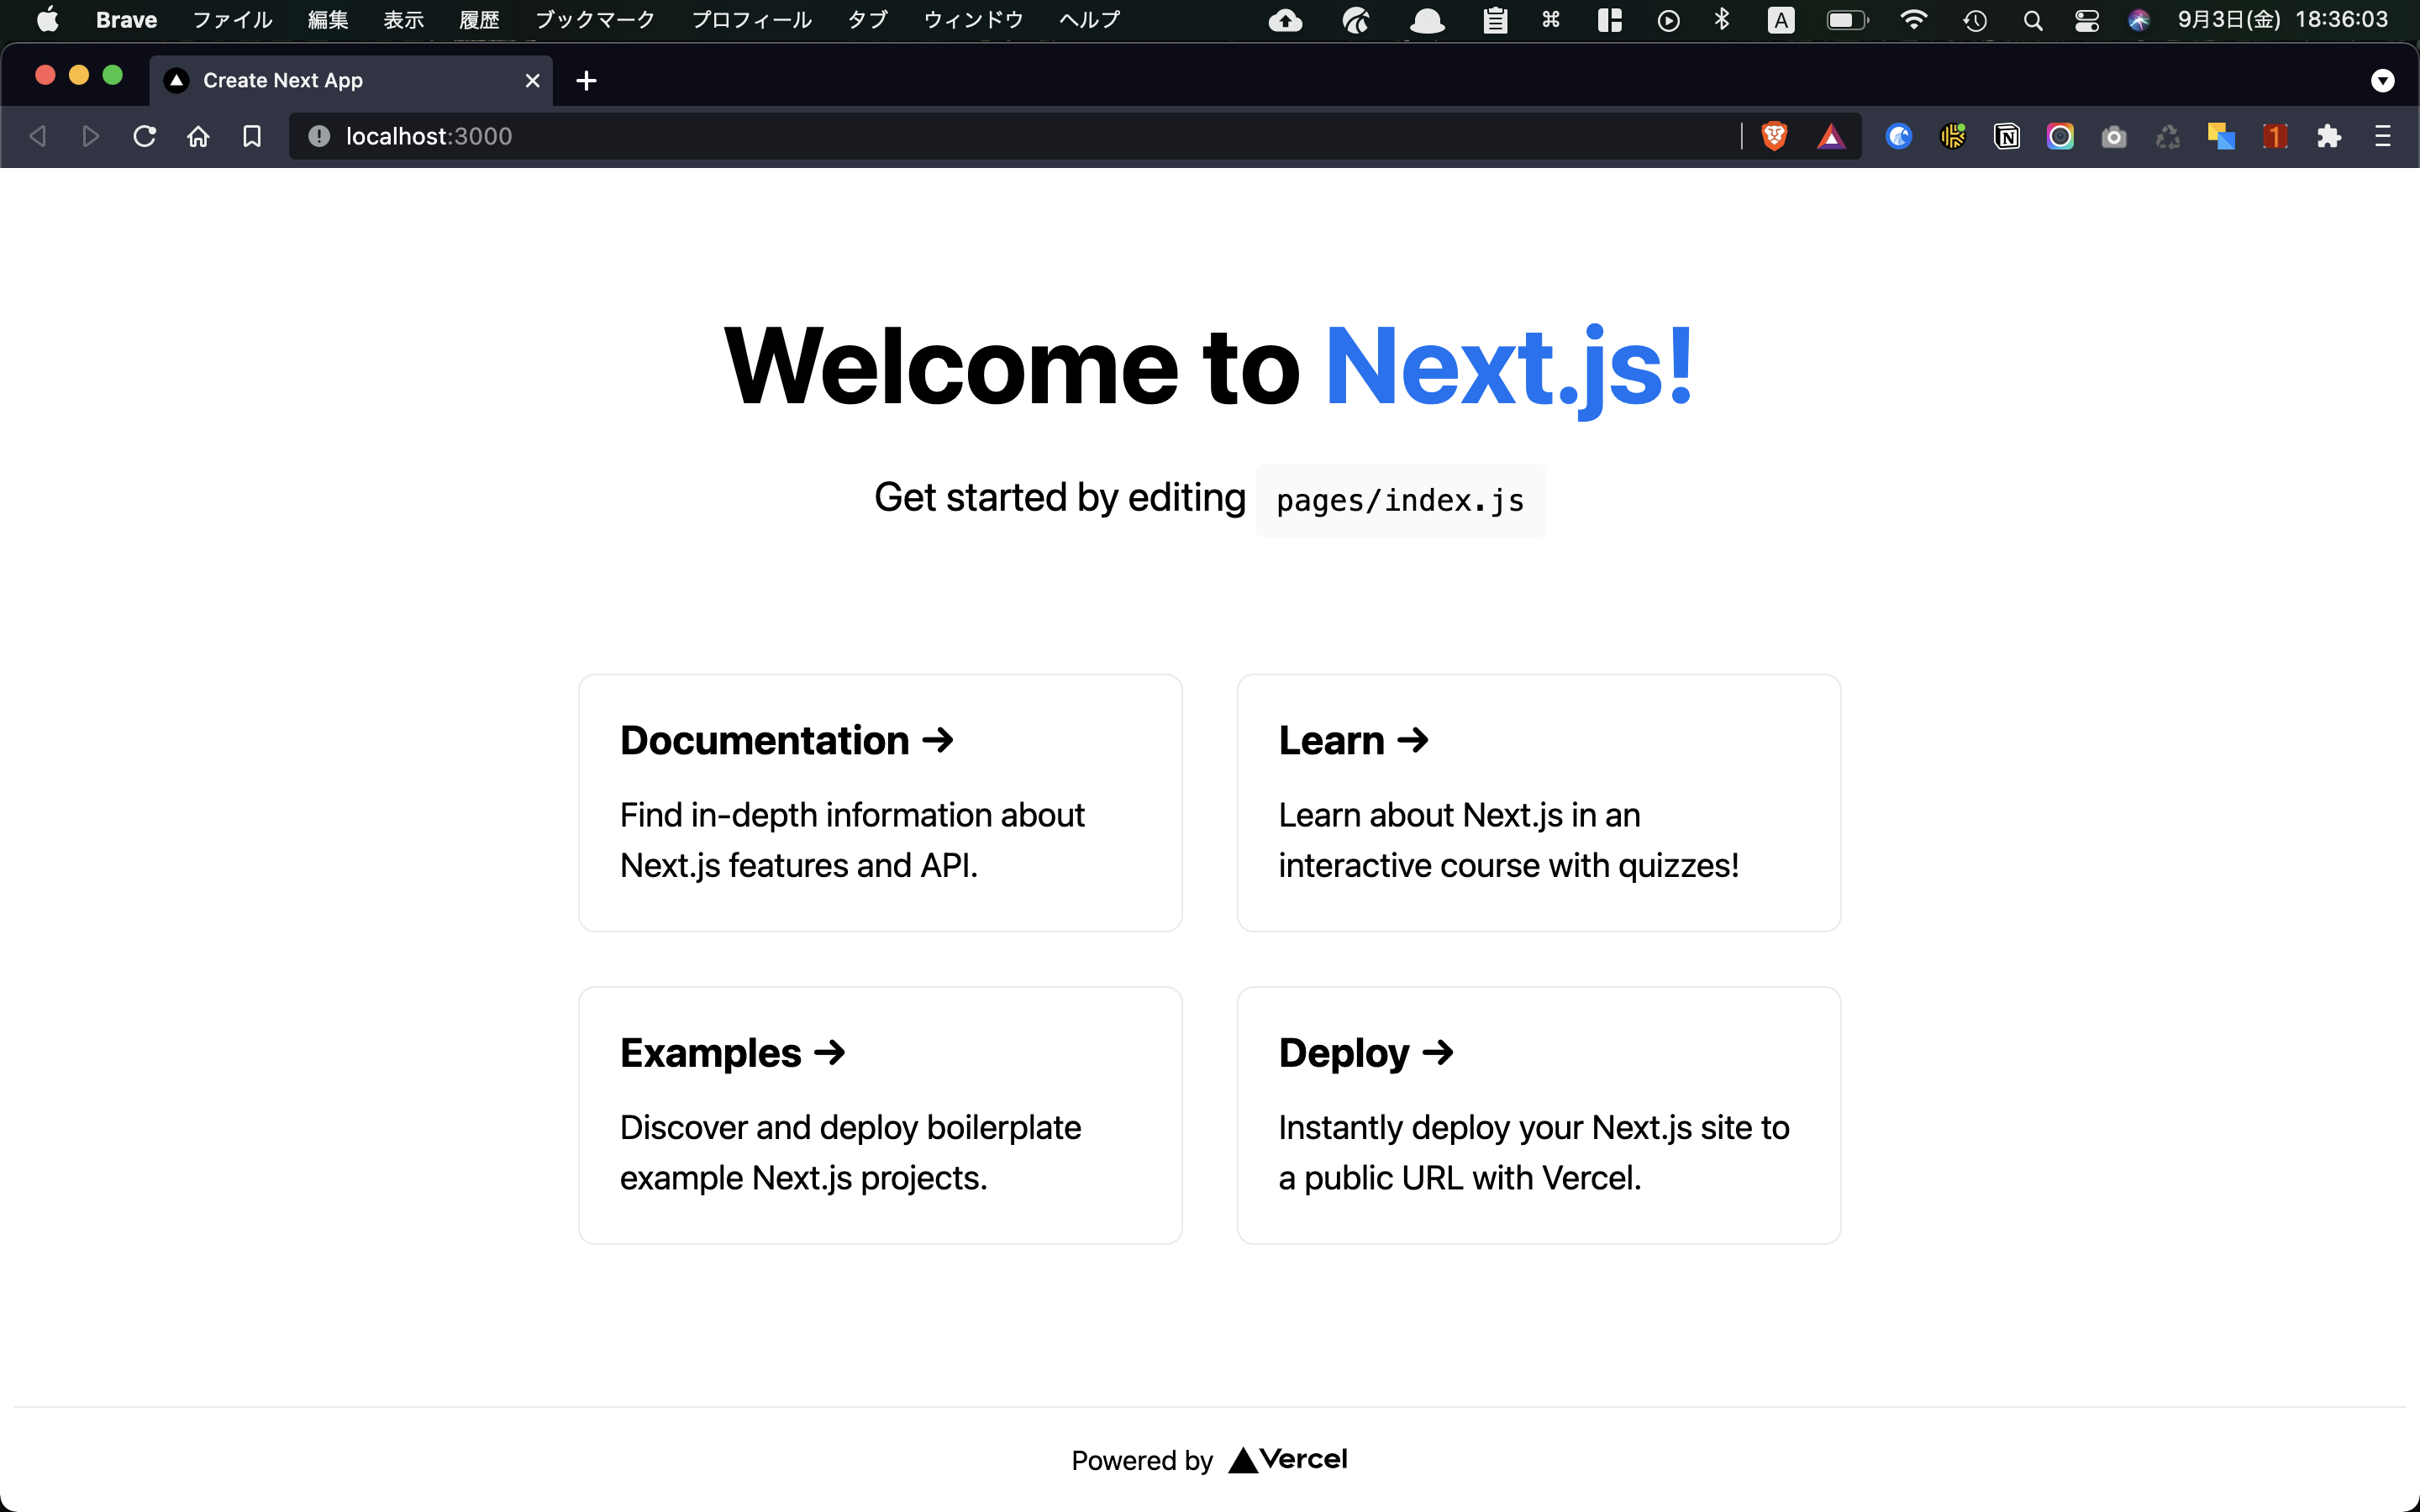View site info icon beside localhost URL

(319, 136)
